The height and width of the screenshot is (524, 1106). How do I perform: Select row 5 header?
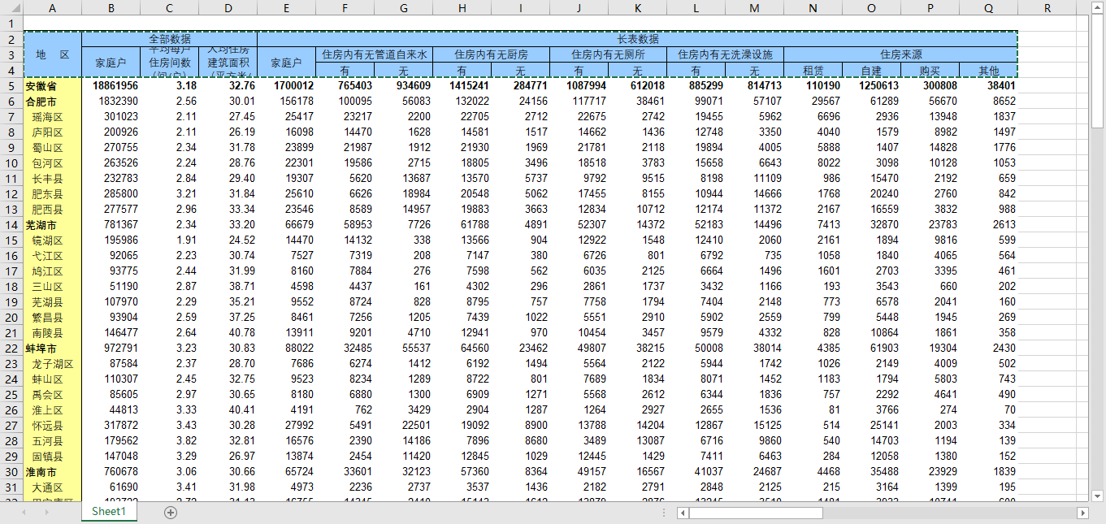[x=11, y=86]
